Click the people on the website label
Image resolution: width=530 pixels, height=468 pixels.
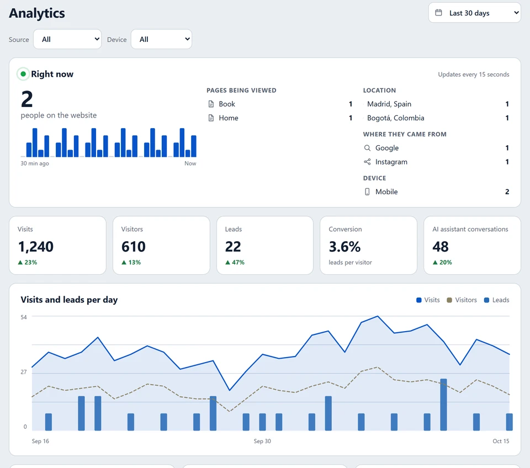point(59,115)
